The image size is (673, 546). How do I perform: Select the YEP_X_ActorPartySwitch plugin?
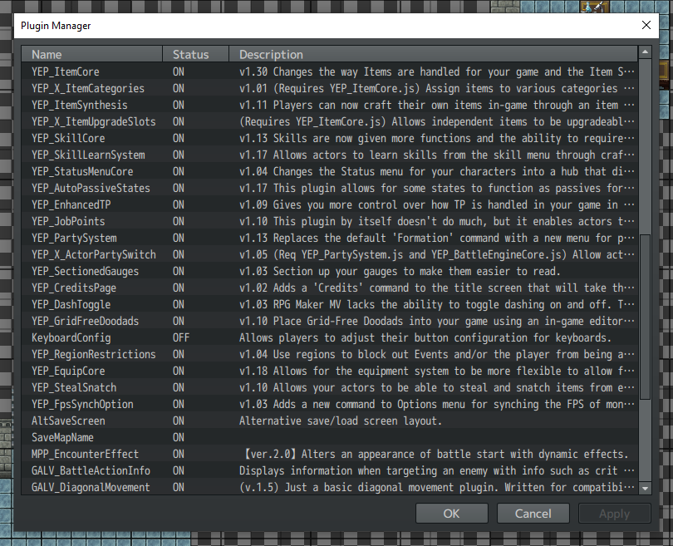coord(330,254)
